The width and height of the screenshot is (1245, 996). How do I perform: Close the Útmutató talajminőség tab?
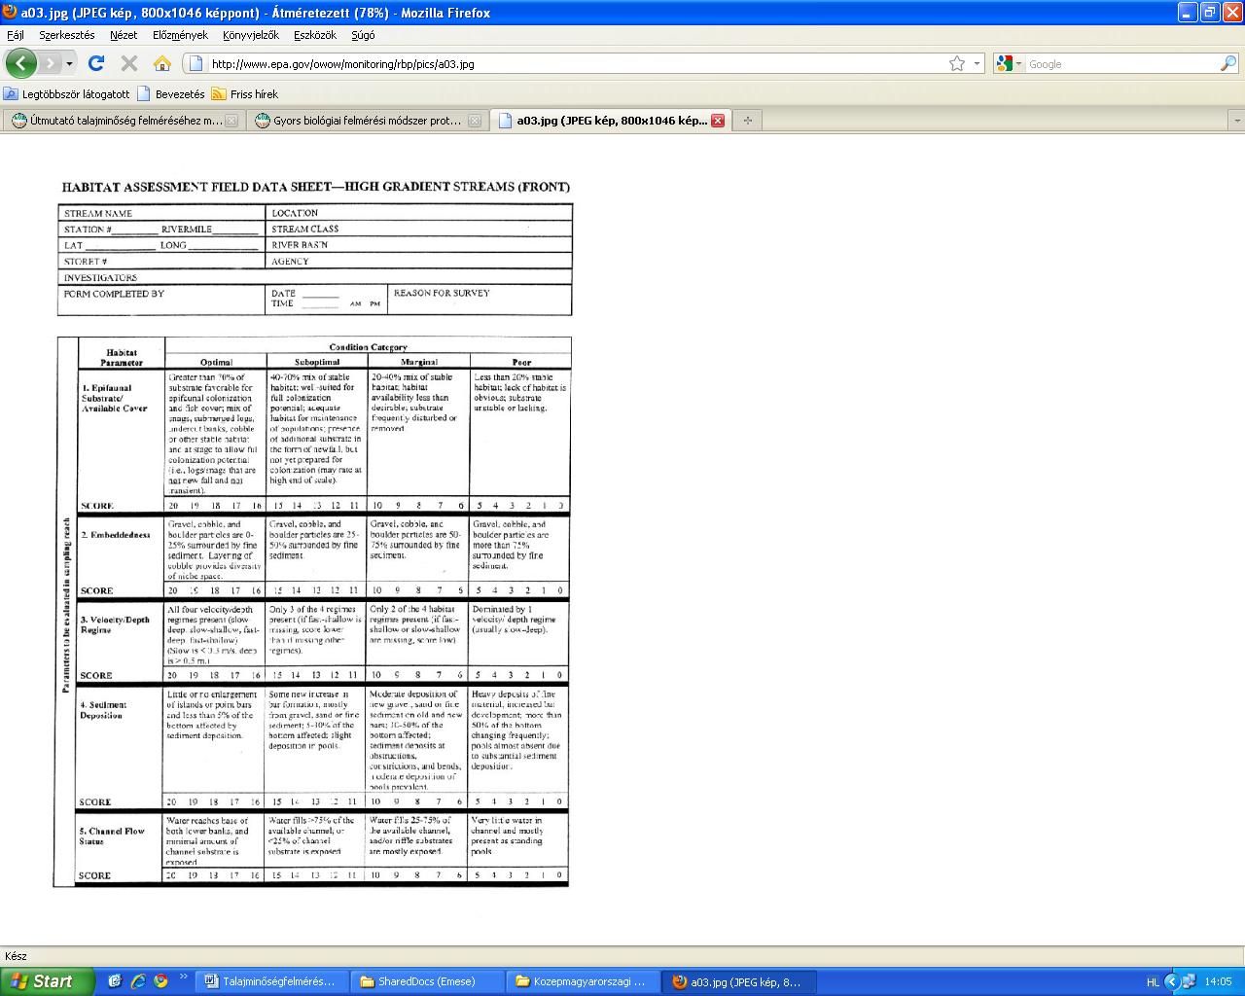[x=231, y=122]
